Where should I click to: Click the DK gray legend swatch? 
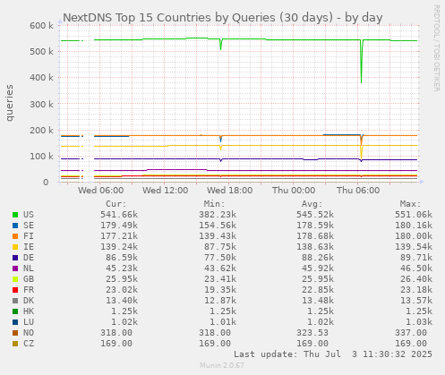[15, 301]
